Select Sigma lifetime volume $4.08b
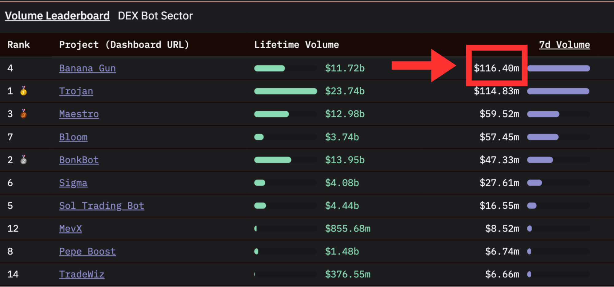This screenshot has height=287, width=614. (x=342, y=183)
